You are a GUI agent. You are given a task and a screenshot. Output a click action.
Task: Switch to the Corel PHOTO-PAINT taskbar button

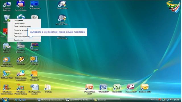(x=78, y=100)
